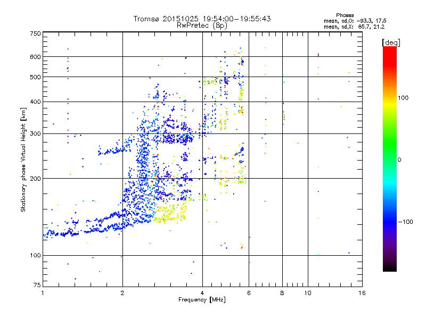Click the 'Phases' heading text
The height and width of the screenshot is (319, 426).
[x=345, y=15]
